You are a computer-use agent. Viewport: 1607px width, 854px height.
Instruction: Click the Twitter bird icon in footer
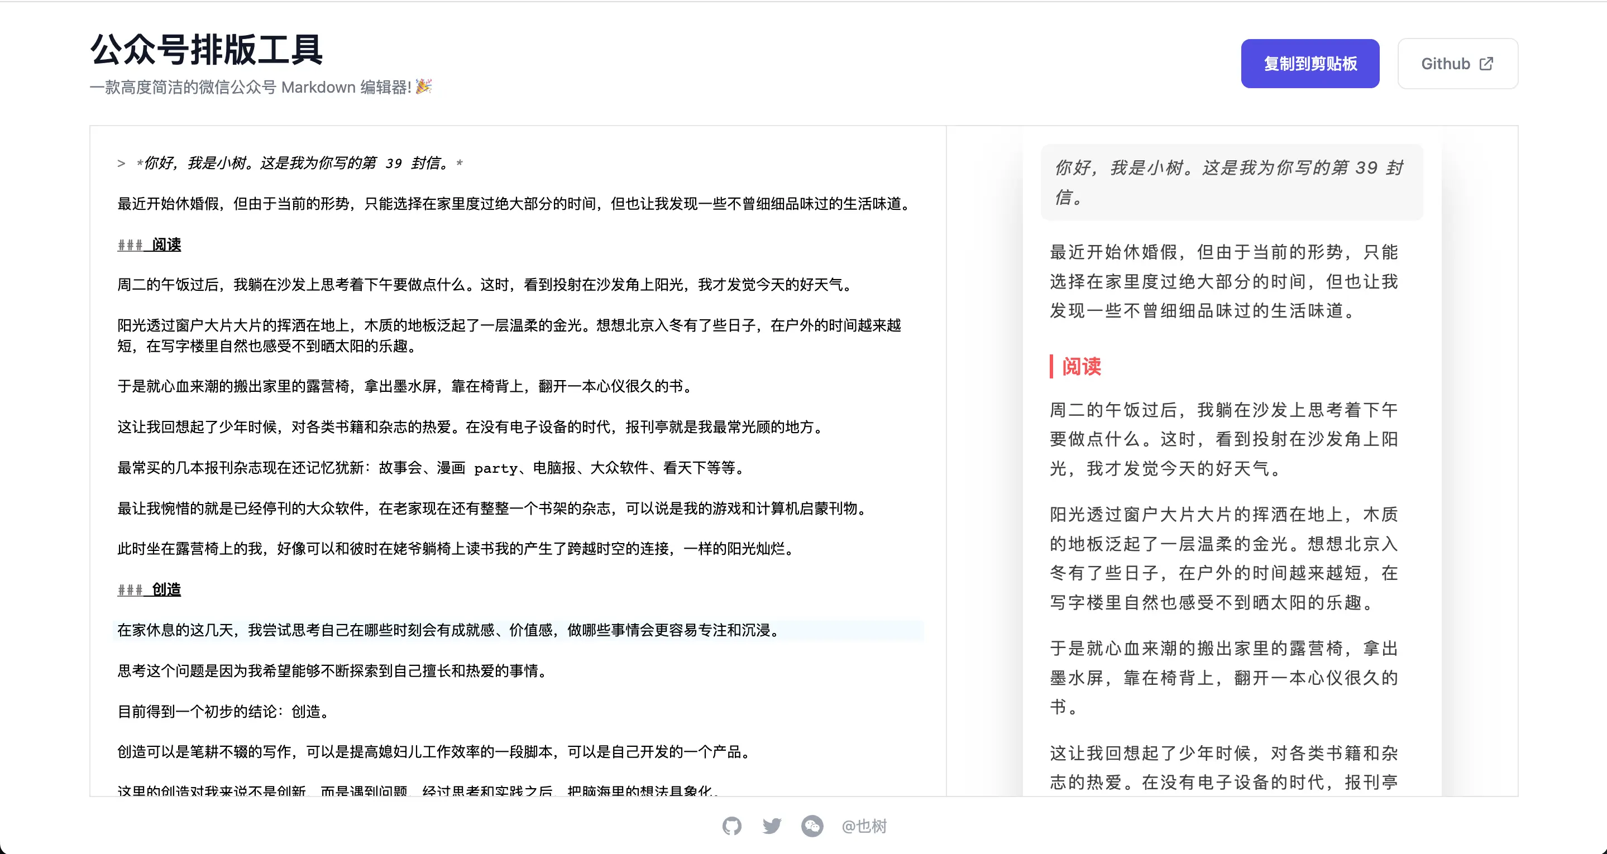point(772,826)
